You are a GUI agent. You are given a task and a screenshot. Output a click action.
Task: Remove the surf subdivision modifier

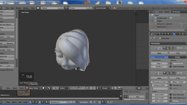185,48
